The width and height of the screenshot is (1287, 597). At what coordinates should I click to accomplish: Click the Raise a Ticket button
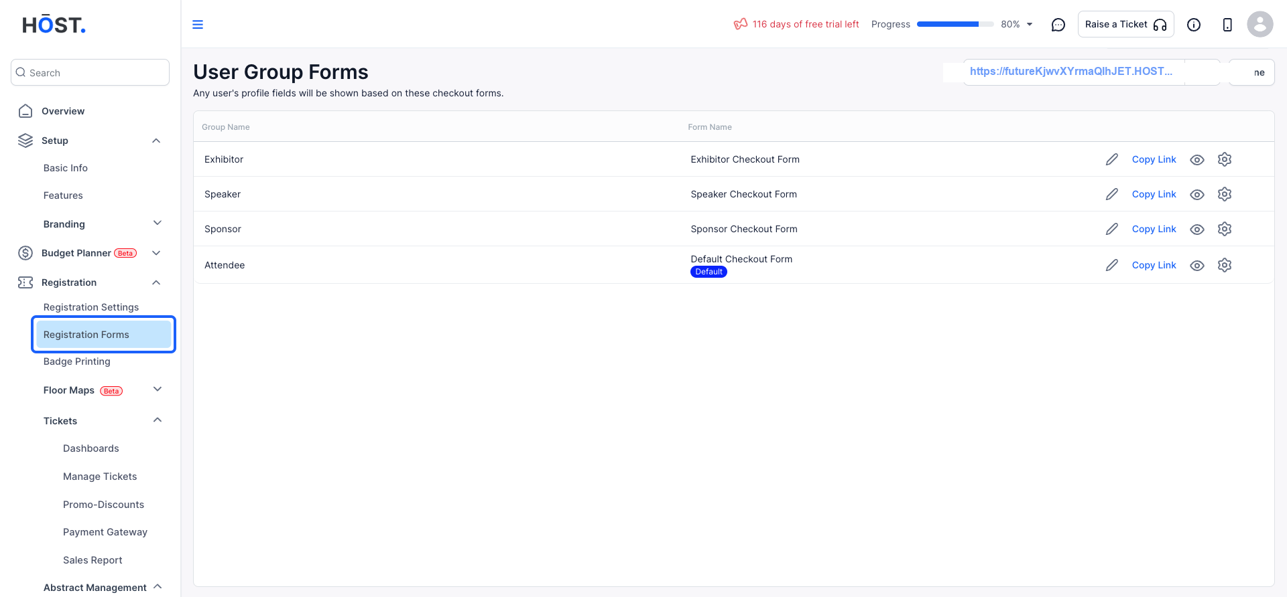pos(1125,25)
